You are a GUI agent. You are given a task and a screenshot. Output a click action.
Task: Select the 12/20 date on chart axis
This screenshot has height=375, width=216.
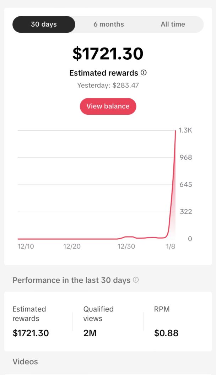pos(72,246)
